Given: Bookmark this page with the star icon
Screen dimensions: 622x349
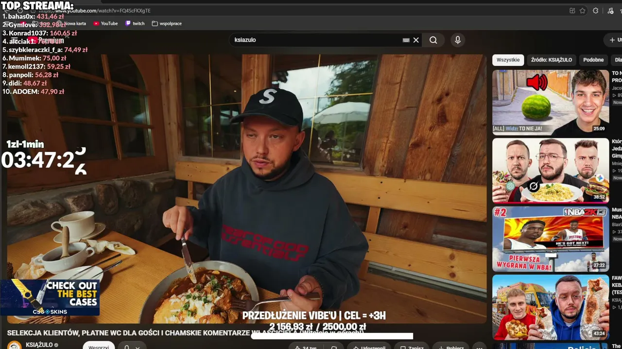Looking at the screenshot, I should [x=582, y=11].
